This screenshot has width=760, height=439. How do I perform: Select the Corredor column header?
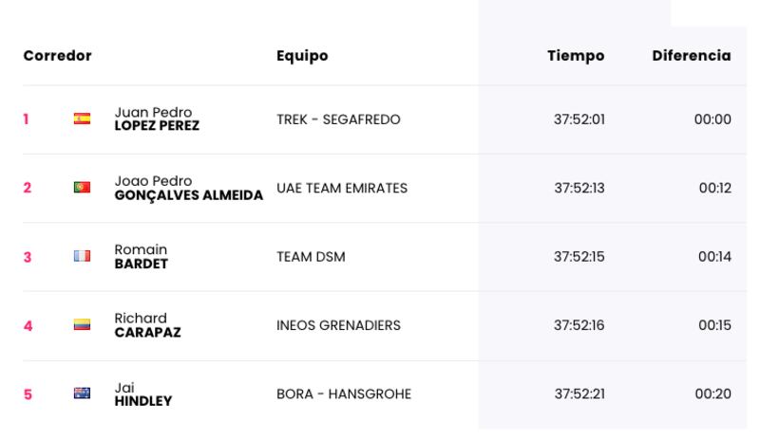pos(58,56)
